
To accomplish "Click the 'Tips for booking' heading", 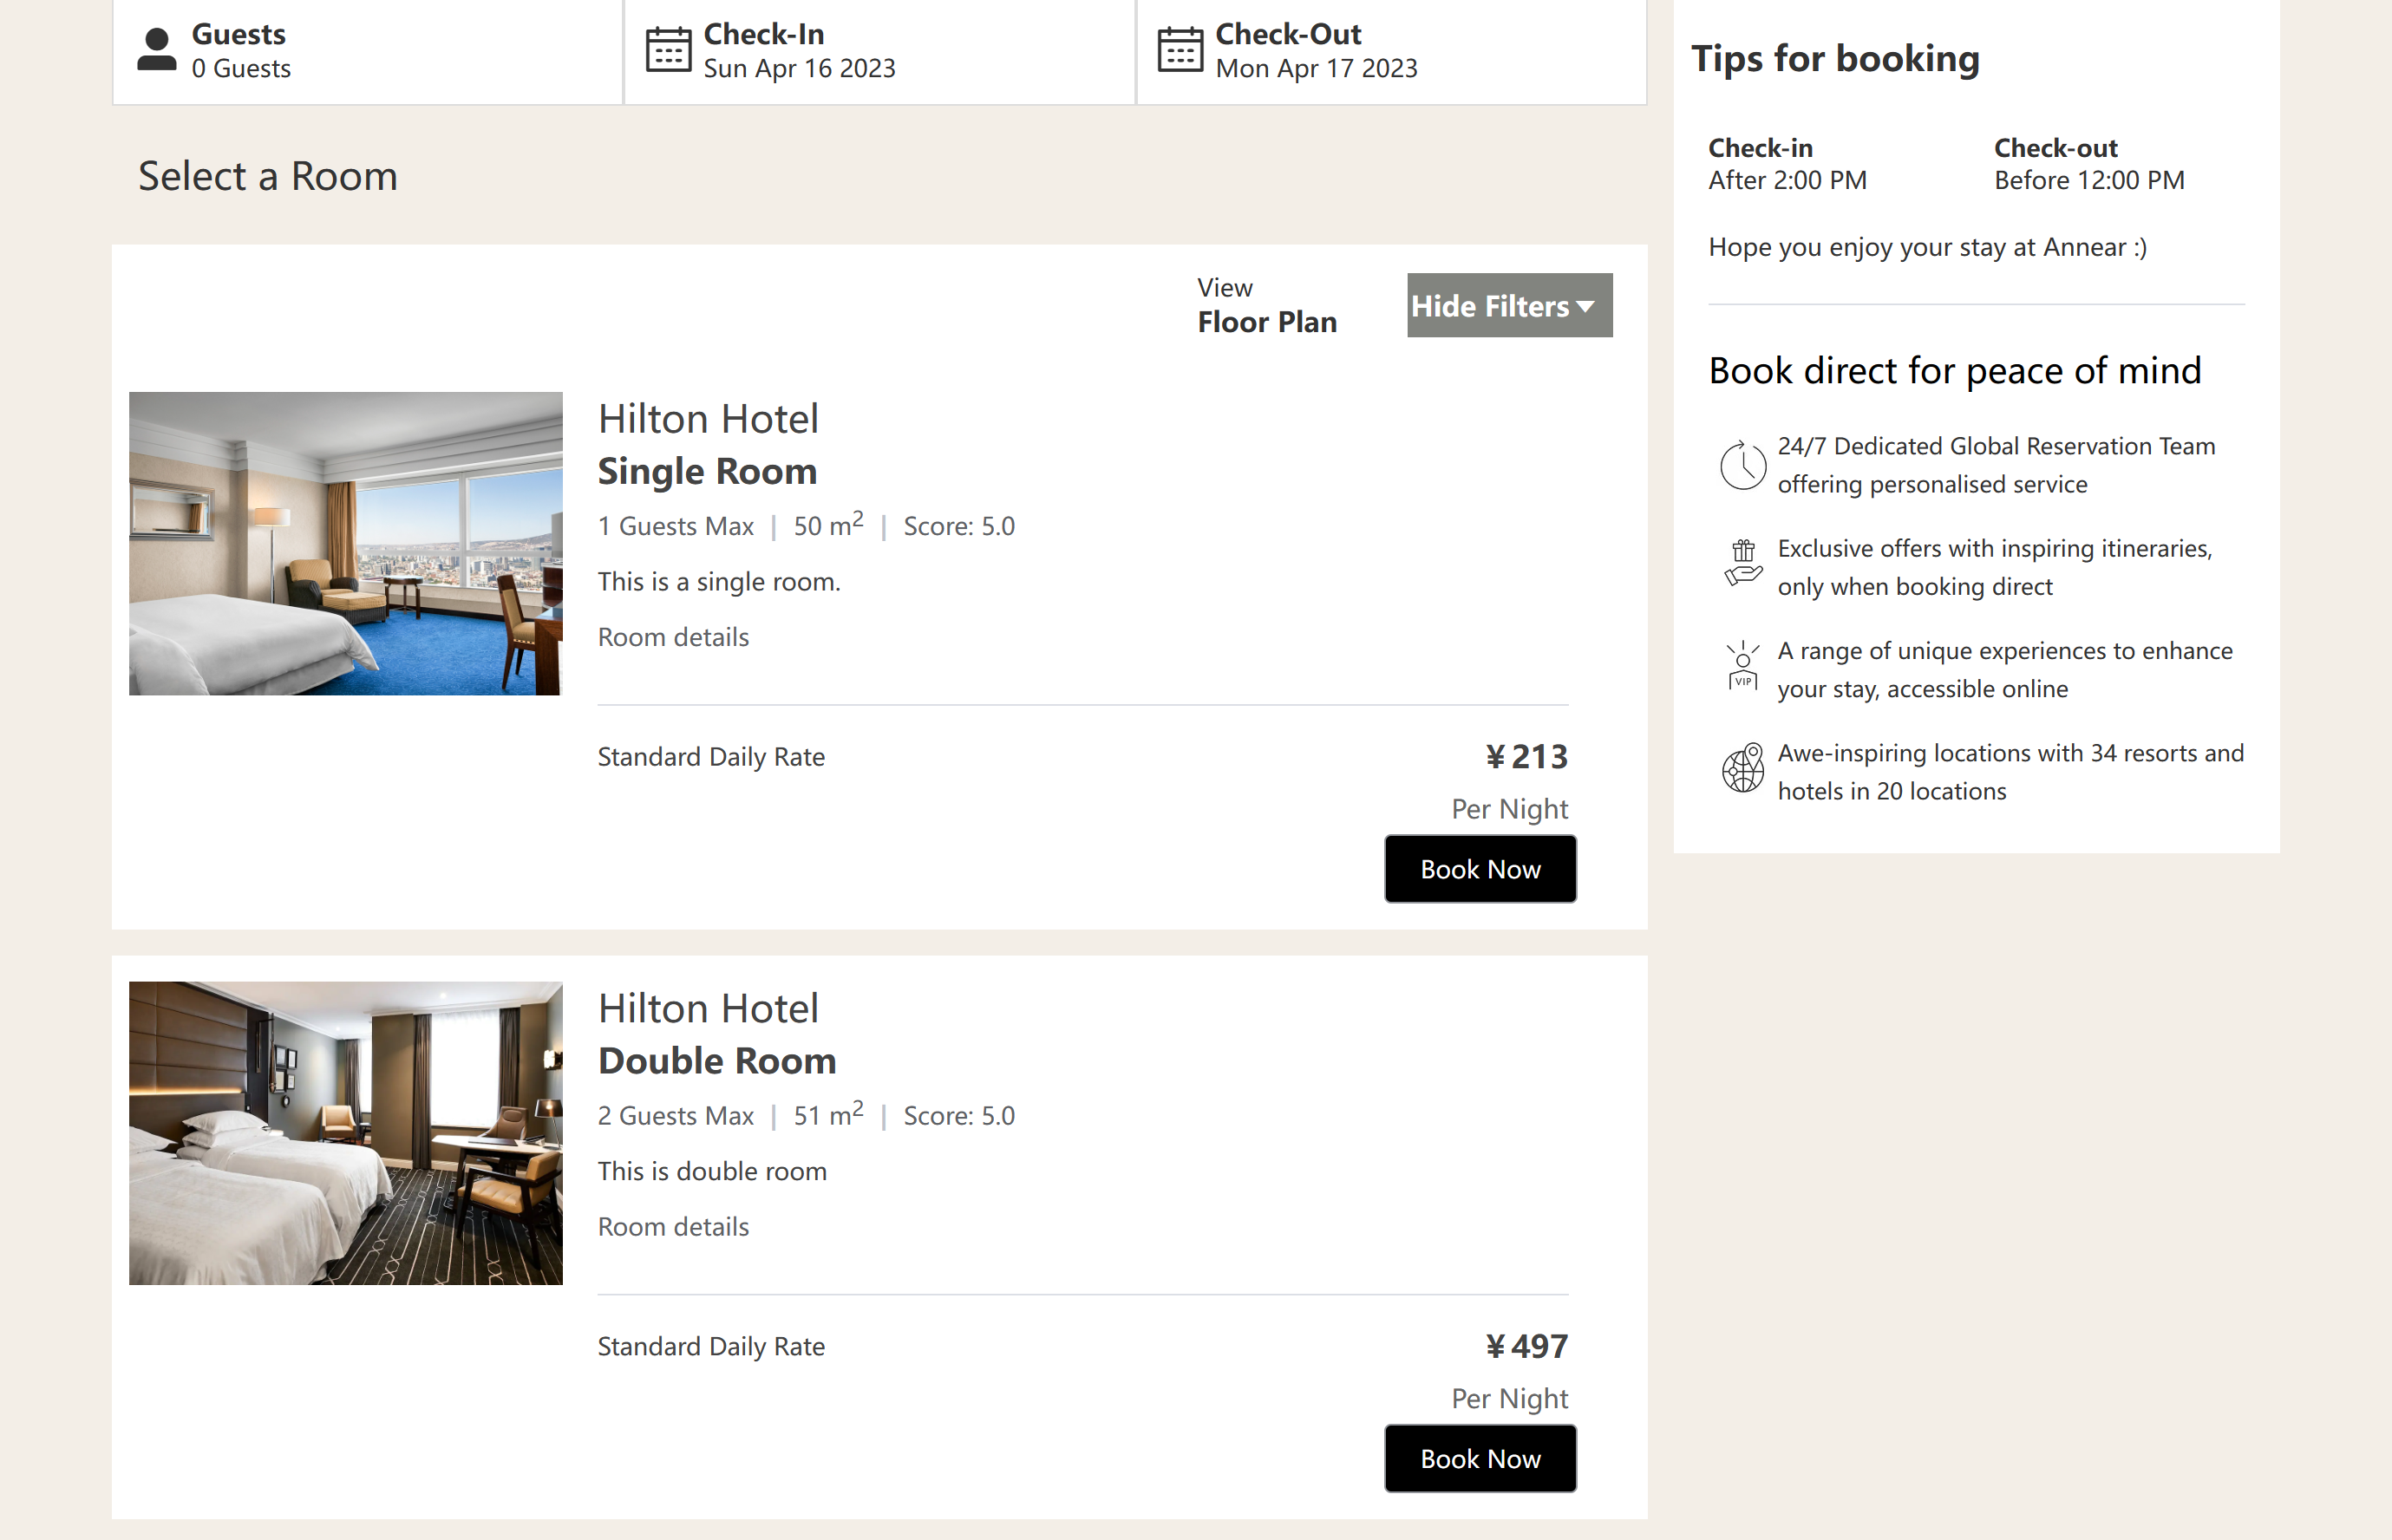I will 1835,59.
